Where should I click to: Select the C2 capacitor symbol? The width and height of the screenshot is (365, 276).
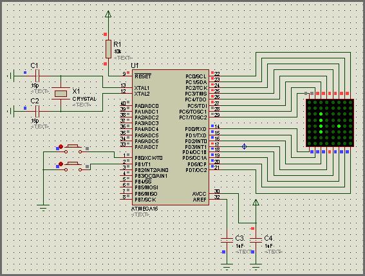(37, 111)
